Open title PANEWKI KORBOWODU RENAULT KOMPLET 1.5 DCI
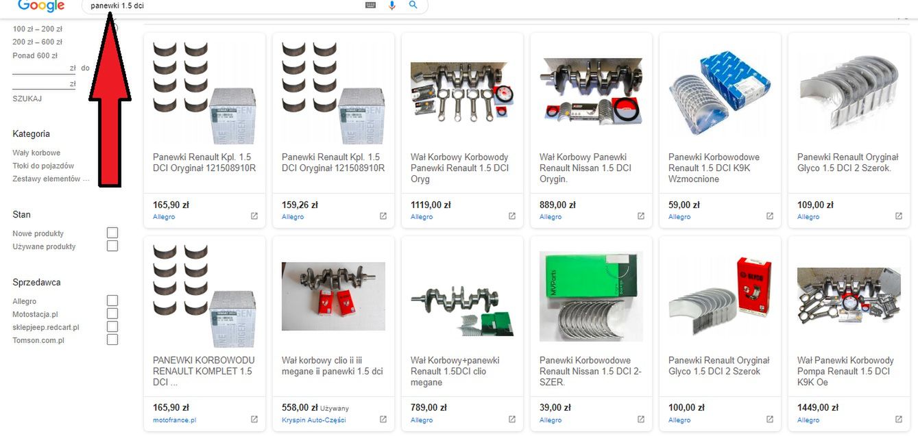Image resolution: width=918 pixels, height=436 pixels. [204, 371]
